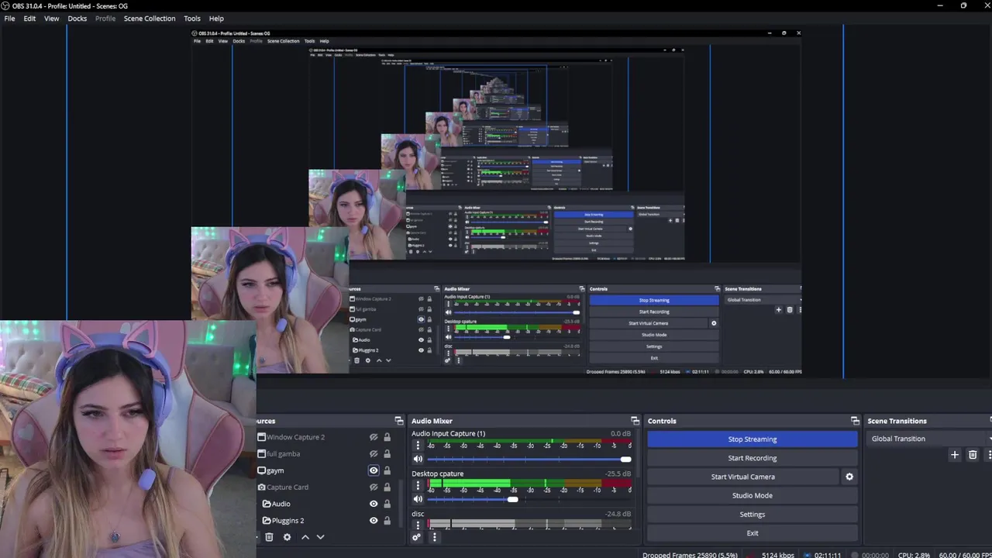Toggle lock on gaym source

point(387,470)
